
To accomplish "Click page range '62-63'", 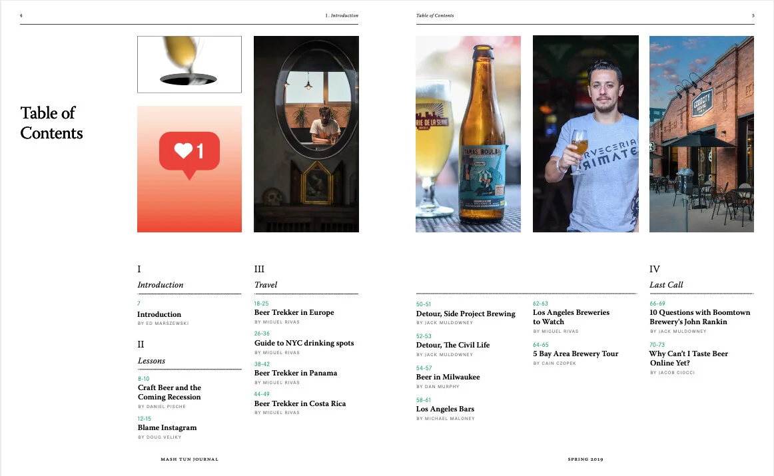I will 540,304.
